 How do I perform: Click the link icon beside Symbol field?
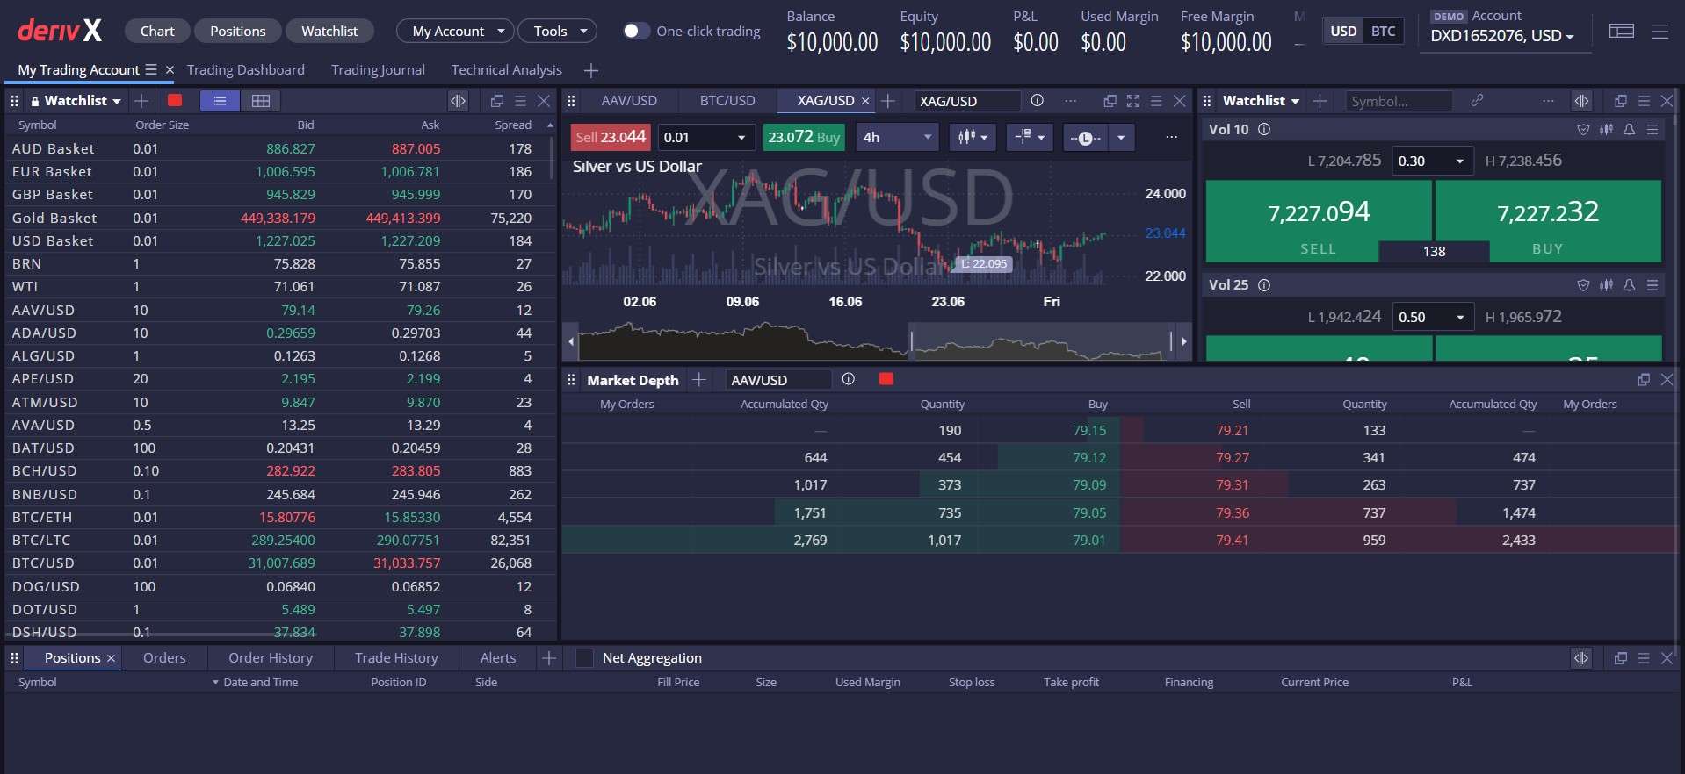tap(1477, 101)
